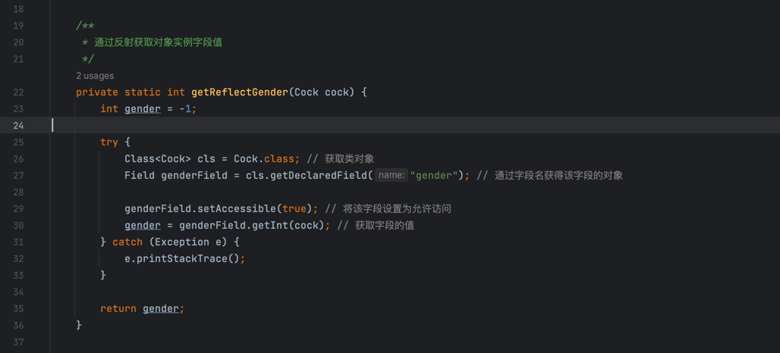Viewport: 780px width, 353px height.
Task: Place cursor on the "try" keyword
Action: click(109, 142)
